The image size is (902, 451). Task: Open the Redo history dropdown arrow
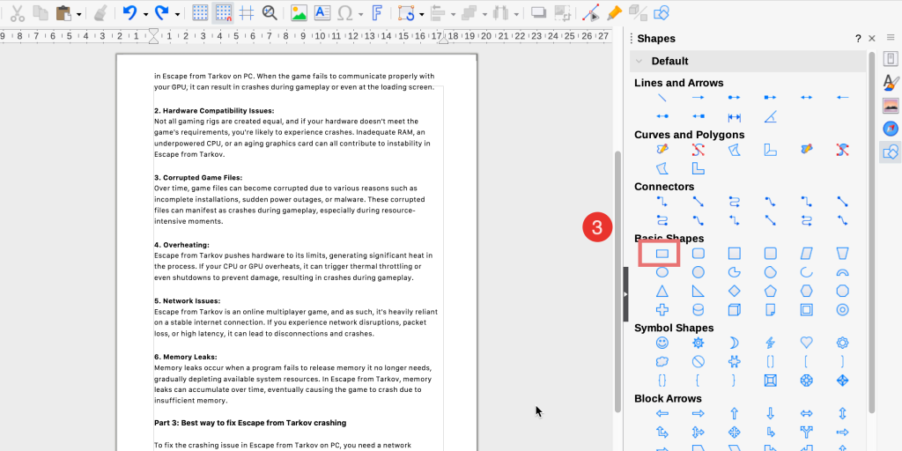(x=177, y=14)
